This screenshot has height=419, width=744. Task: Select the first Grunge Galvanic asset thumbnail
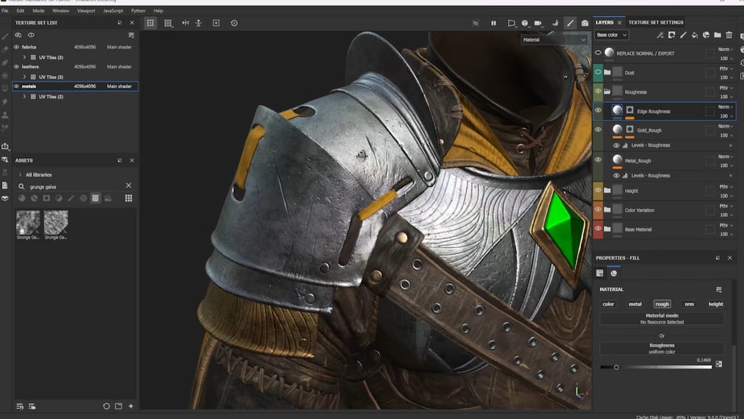coord(28,223)
